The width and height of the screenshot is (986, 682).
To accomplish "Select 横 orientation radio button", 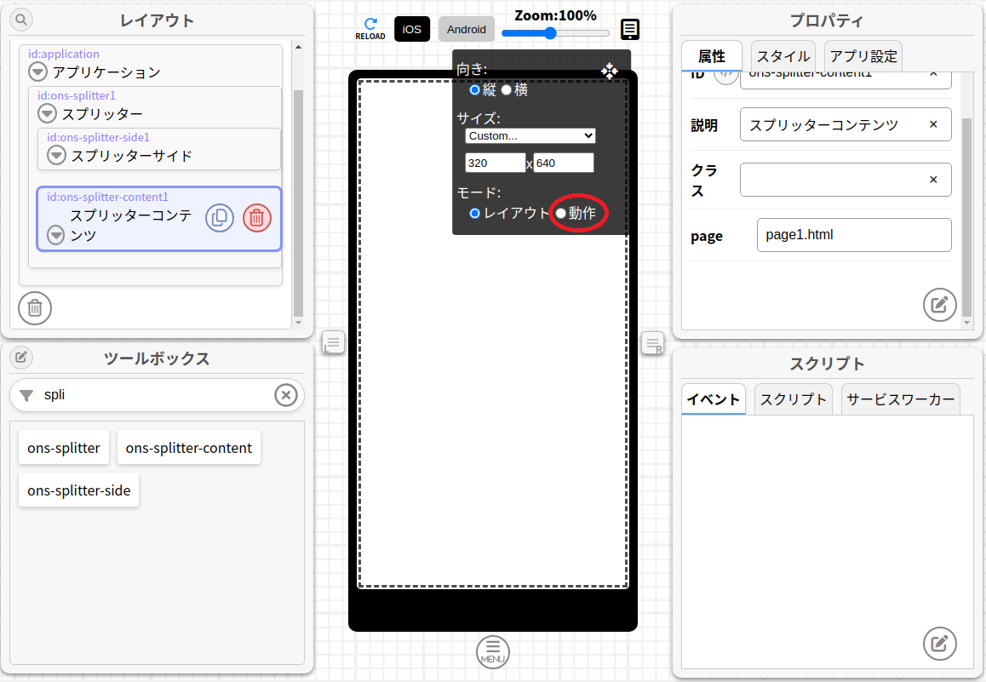I will point(506,89).
